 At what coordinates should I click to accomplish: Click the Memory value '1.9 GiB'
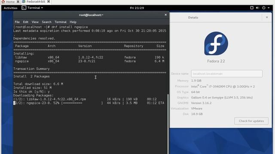pyautogui.click(x=196, y=81)
